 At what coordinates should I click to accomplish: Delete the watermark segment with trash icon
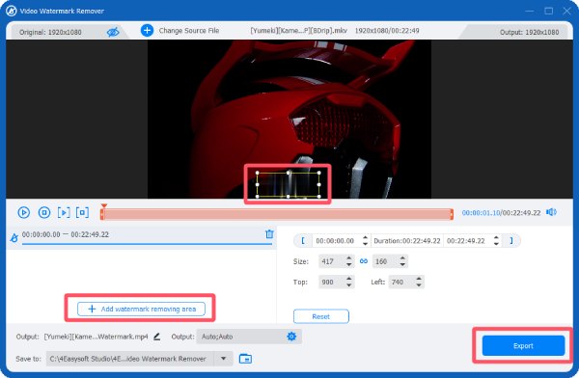click(x=269, y=234)
